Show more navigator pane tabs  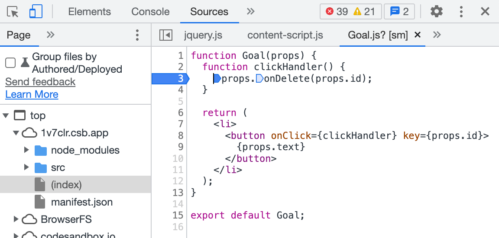[51, 35]
